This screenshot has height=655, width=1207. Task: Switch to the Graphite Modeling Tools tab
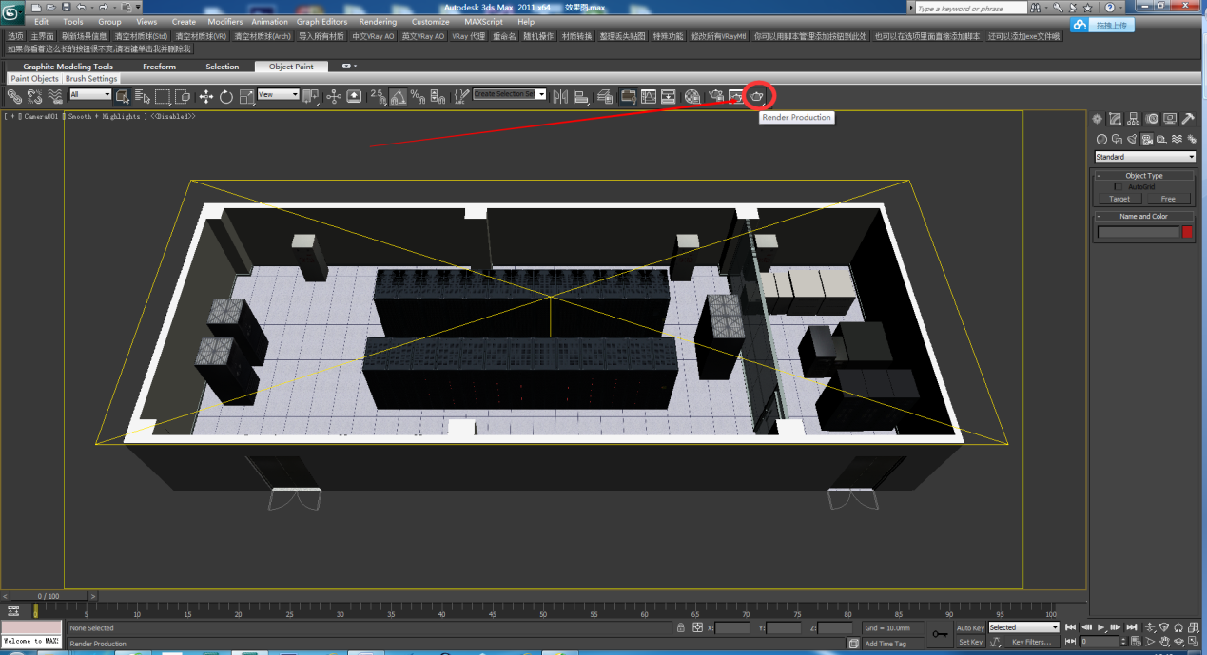pos(68,67)
